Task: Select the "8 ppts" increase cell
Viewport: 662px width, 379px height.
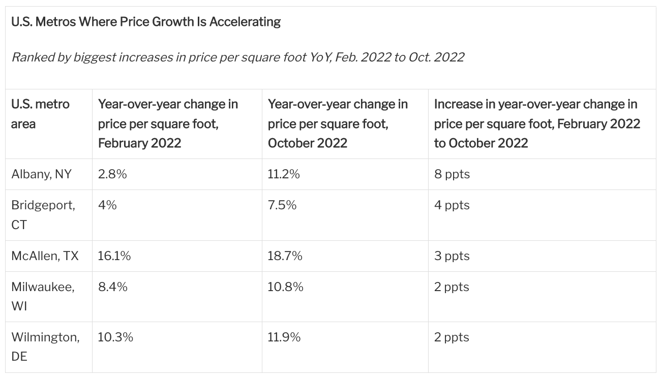Action: 452,174
